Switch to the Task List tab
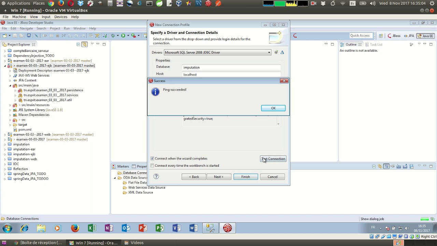 pos(373,44)
